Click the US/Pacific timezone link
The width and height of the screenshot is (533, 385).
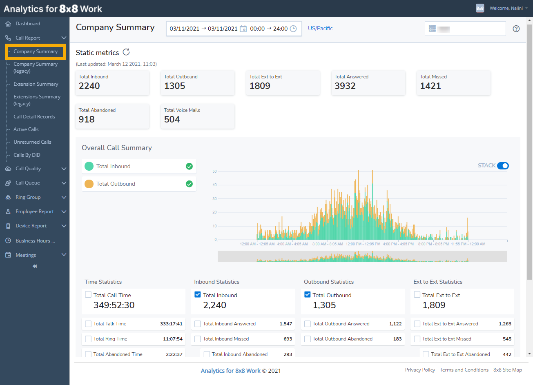coord(320,28)
